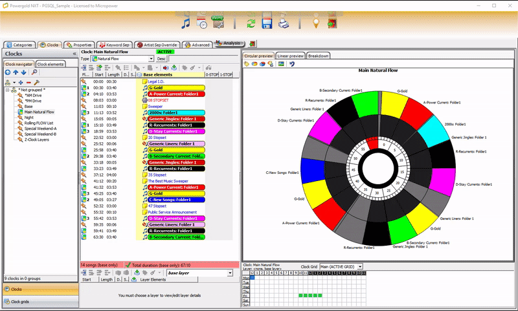Click the music note icon in top toolbar
Screen dimensions: 518x311
[186, 23]
